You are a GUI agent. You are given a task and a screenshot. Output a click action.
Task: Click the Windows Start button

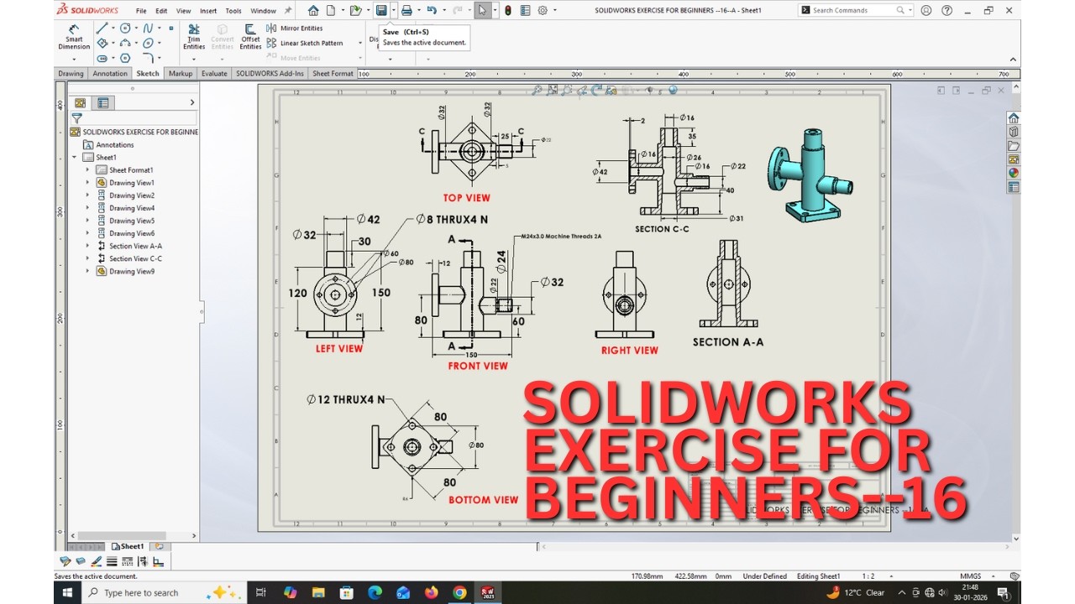(x=67, y=592)
